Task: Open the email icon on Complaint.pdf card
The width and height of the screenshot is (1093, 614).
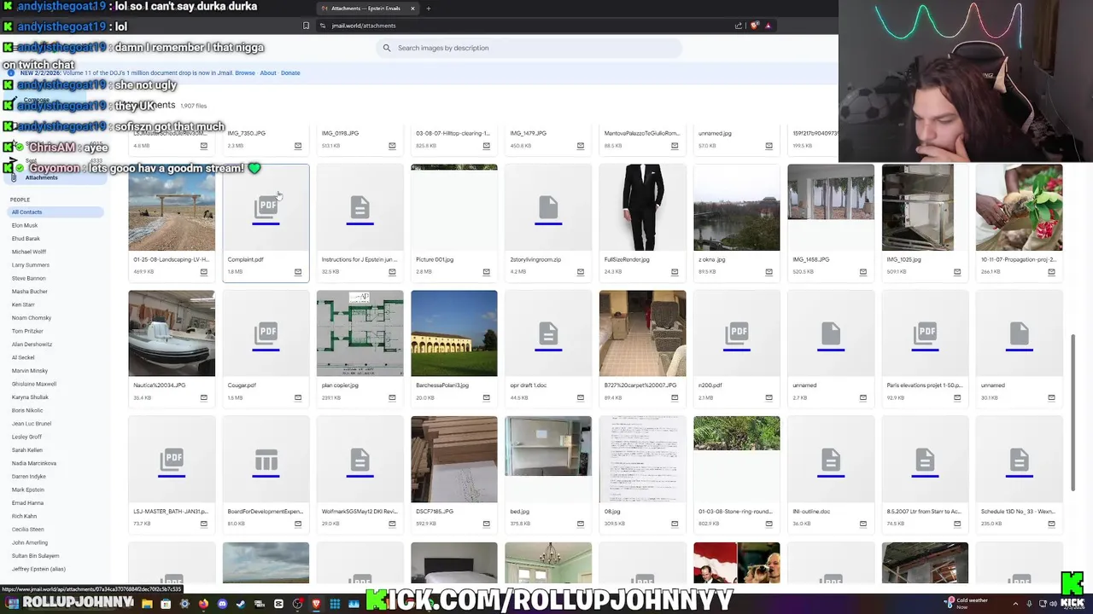Action: 298,272
